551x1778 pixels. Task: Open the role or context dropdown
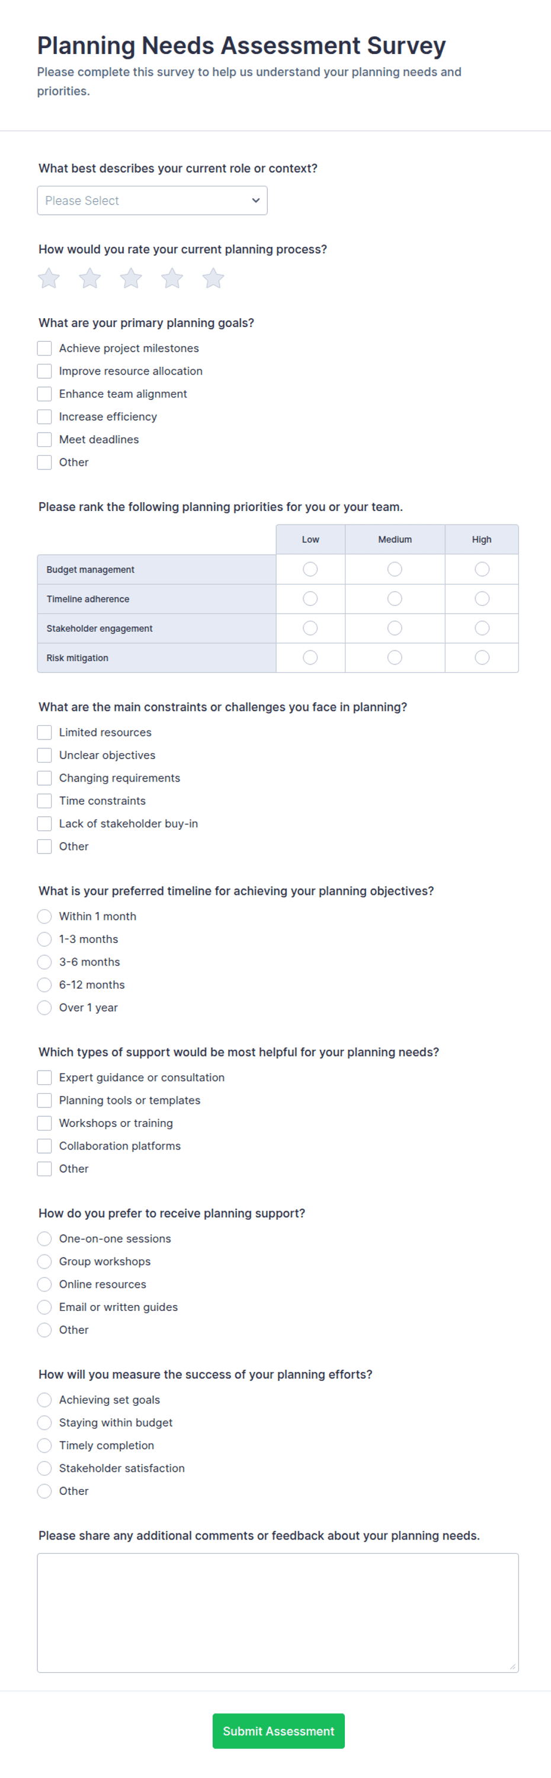pyautogui.click(x=152, y=200)
